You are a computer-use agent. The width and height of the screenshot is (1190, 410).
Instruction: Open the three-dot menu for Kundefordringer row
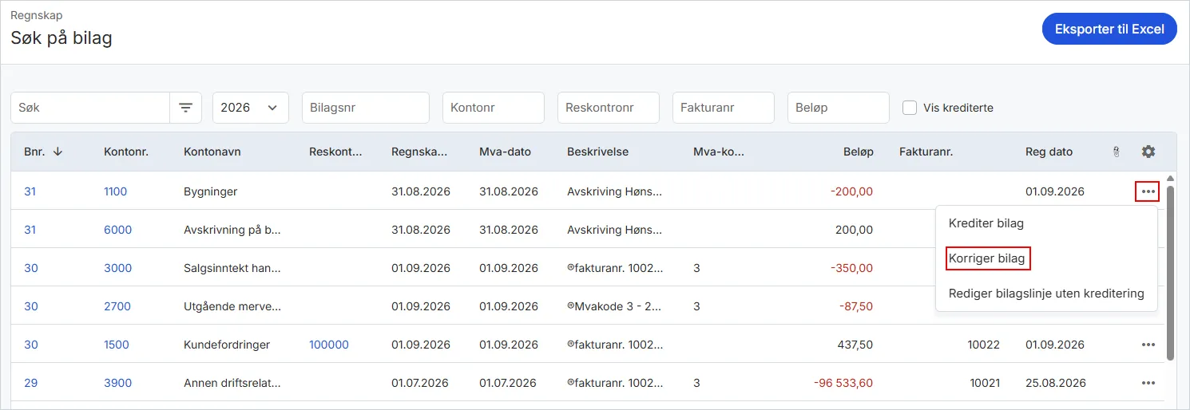tap(1148, 345)
